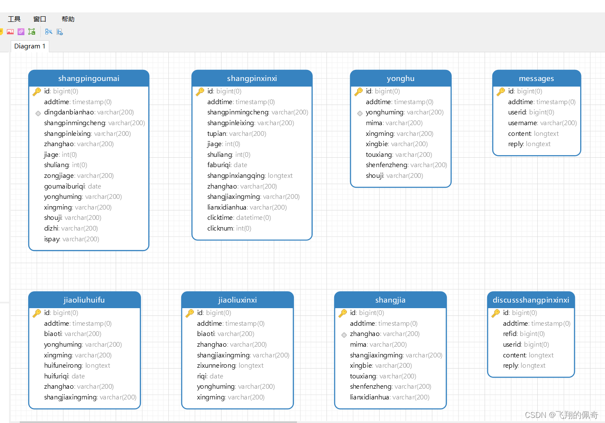Click the shenfenzheng field in yonghu table

pyautogui.click(x=406, y=165)
